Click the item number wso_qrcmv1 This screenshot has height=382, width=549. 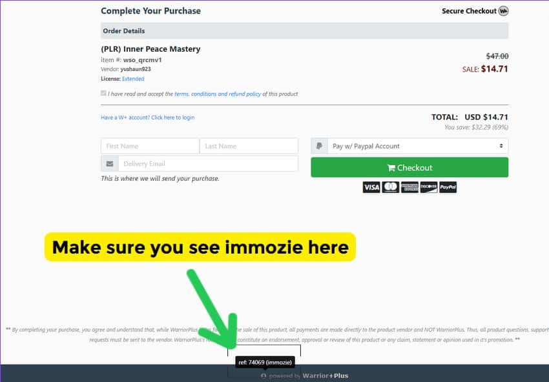pyautogui.click(x=142, y=60)
